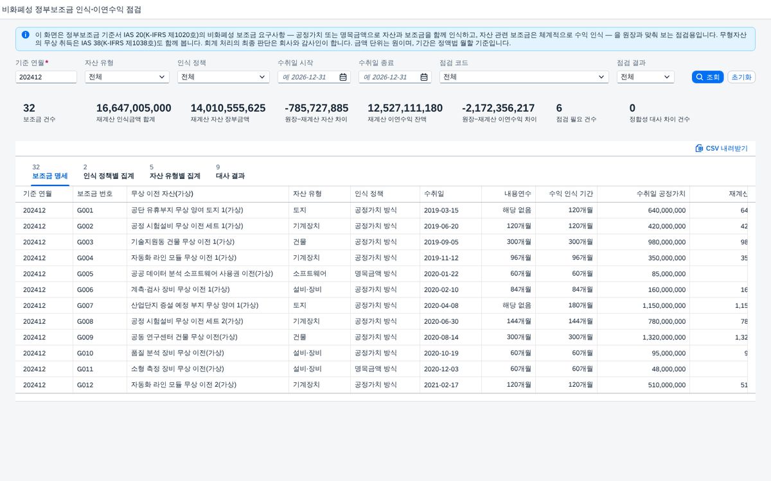
Task: Open the 인식 정책 dropdown
Action: [x=224, y=77]
